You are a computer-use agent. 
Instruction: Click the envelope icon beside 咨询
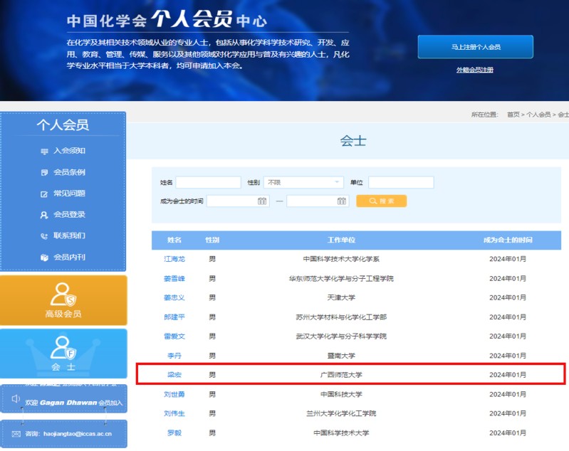[x=16, y=434]
